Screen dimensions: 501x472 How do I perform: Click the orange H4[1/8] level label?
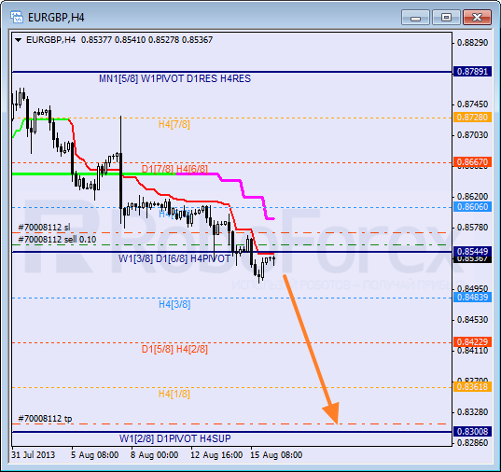(x=174, y=394)
